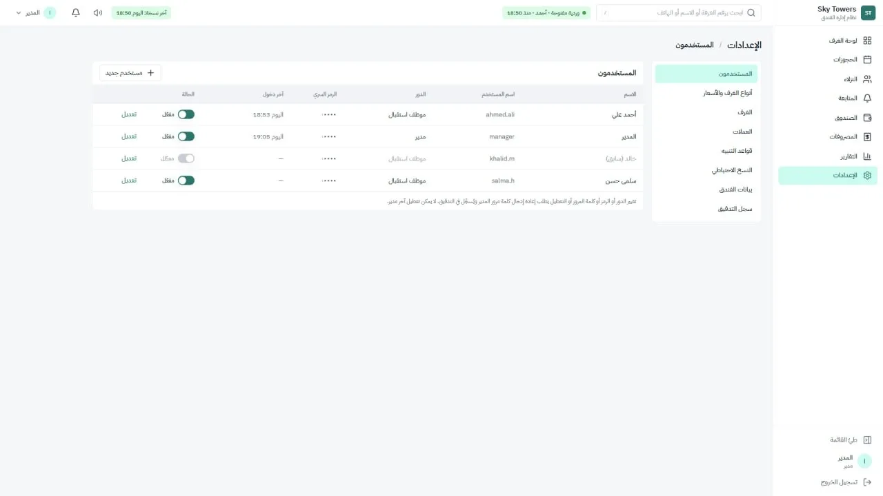883x496 pixels.
Task: Expand the user menu chevron
Action: [x=19, y=13]
